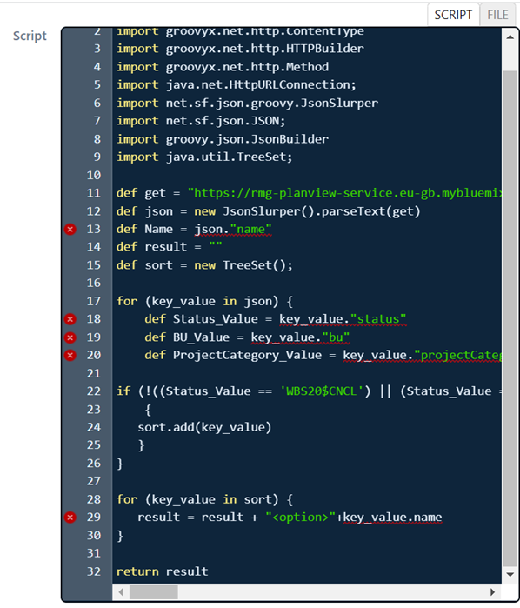Click the vertical scrollbar up arrow
520x608 pixels.
[510, 37]
